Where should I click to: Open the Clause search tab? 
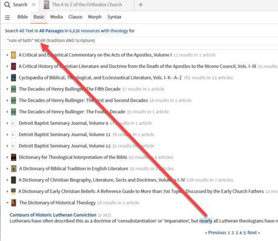(x=75, y=17)
